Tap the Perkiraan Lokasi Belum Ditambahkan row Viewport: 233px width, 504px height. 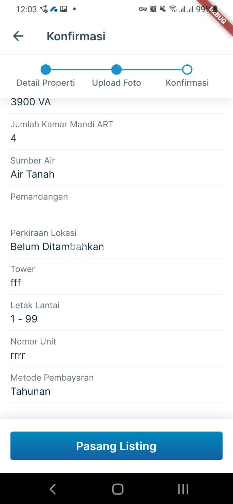116,240
